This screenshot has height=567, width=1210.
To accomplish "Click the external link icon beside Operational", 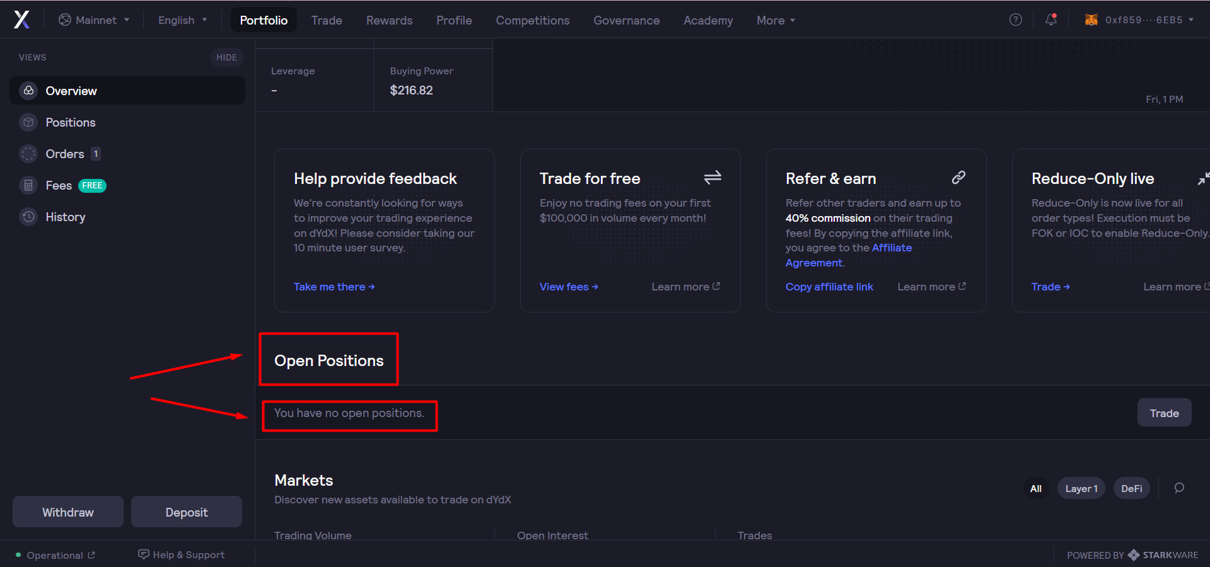I will click(91, 555).
